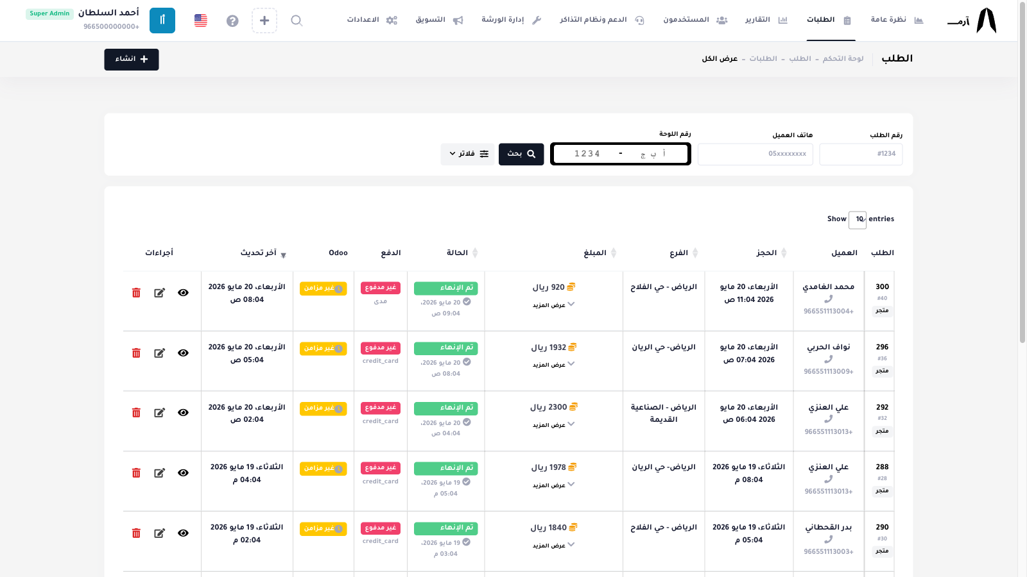Click the انشاء create button
This screenshot has width=1027, height=577.
click(132, 60)
